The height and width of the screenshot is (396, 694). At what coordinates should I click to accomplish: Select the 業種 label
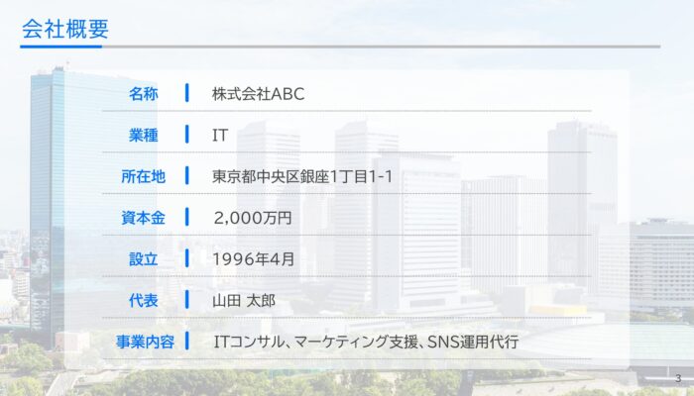143,135
